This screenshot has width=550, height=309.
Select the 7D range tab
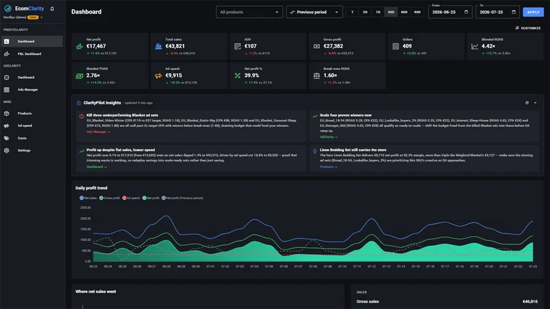pos(378,12)
